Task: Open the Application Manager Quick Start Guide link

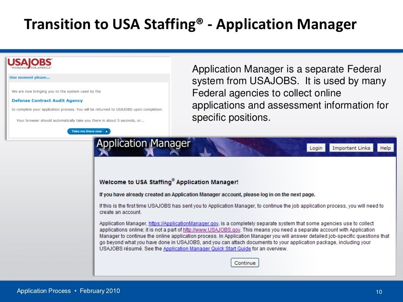Action: (207, 249)
